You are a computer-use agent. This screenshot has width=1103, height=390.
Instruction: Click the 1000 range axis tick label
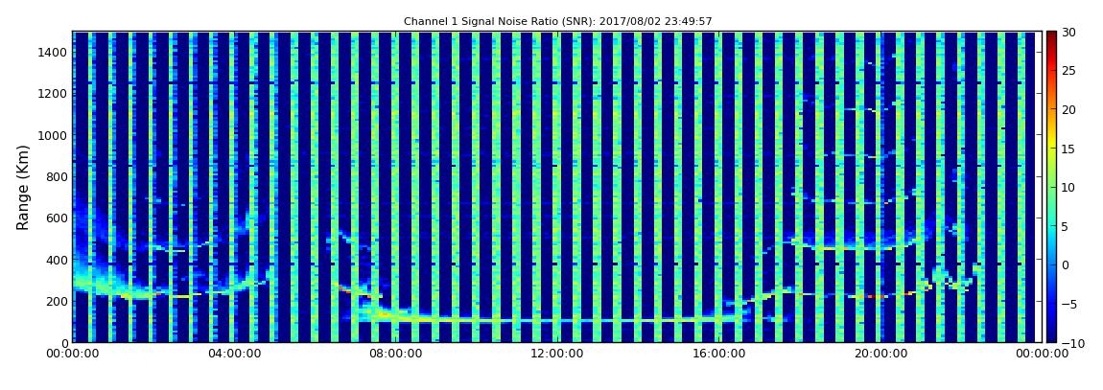coord(54,135)
